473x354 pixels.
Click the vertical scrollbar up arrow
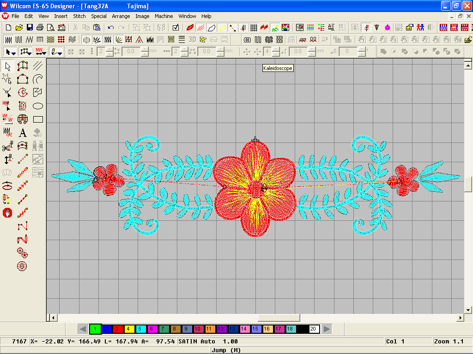468,65
